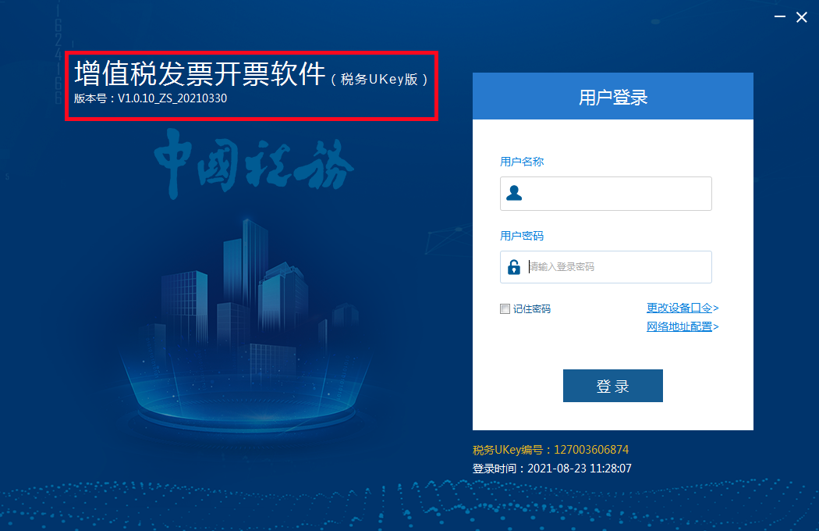Focus the password box showing 请输入登录密码
This screenshot has height=531, width=819.
[x=606, y=267]
